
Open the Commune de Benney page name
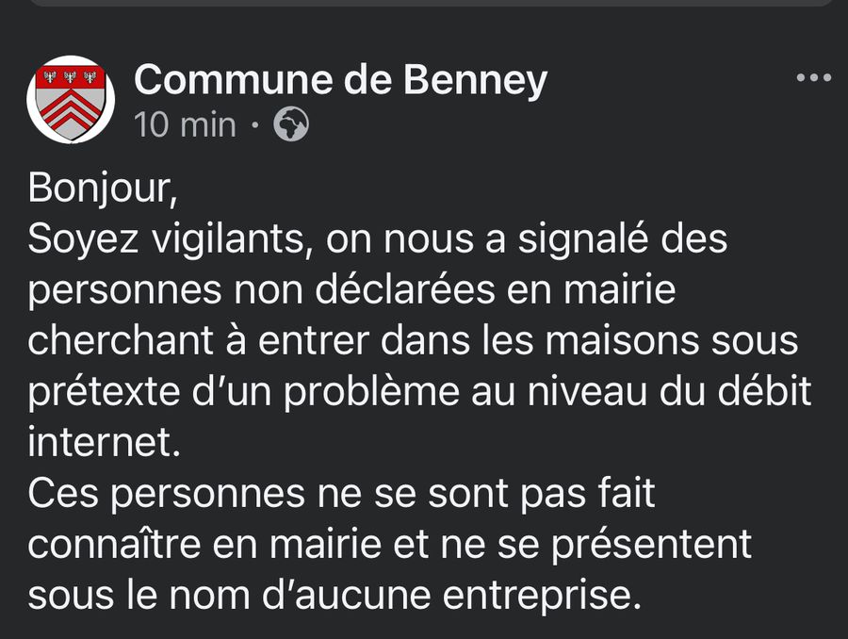pos(340,81)
